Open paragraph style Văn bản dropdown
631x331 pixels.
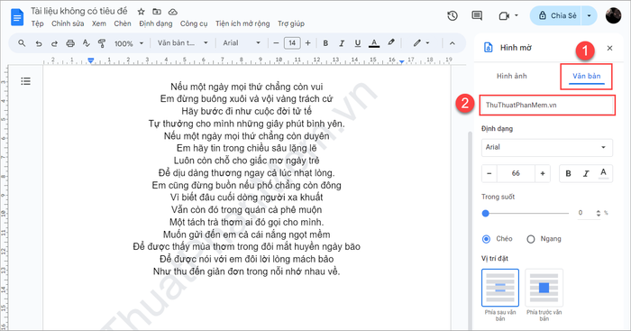tap(183, 42)
